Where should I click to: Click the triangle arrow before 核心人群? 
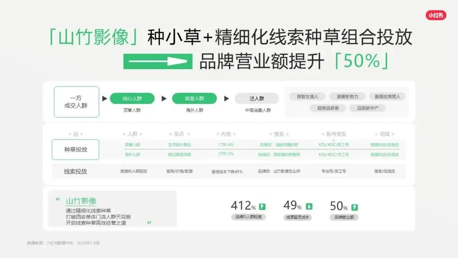pos(105,98)
